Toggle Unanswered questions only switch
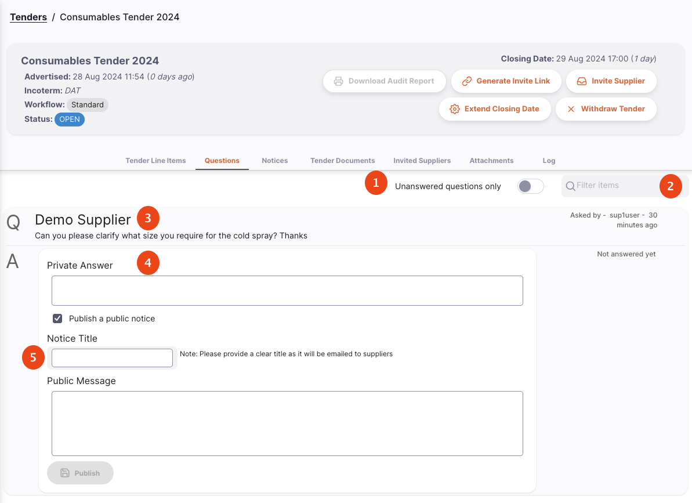Image resolution: width=692 pixels, height=503 pixels. coord(531,186)
